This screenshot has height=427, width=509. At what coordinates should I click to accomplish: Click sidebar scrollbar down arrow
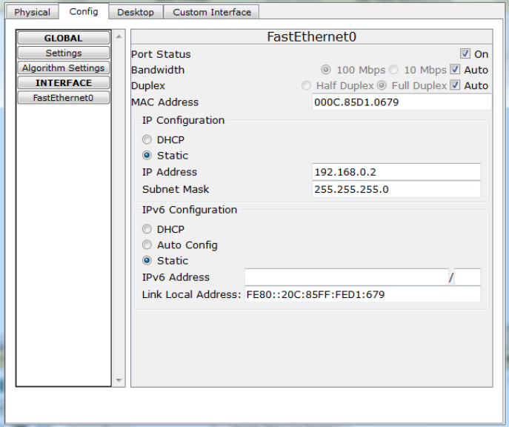(119, 380)
